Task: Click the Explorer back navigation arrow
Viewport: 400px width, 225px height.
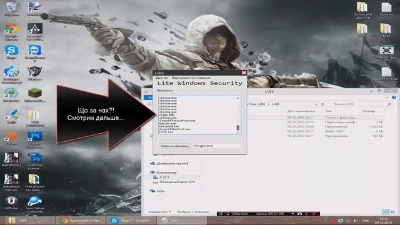Action: coord(149,104)
